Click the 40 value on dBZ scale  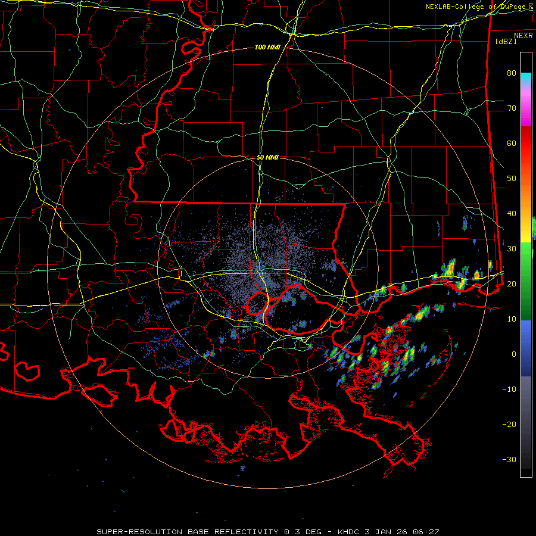(x=512, y=214)
